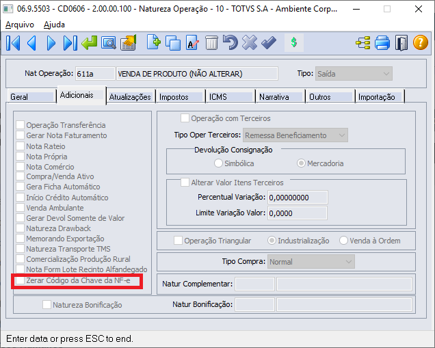Click the Percentual Variação field
Screen dimensions: 435x348
pos(298,198)
